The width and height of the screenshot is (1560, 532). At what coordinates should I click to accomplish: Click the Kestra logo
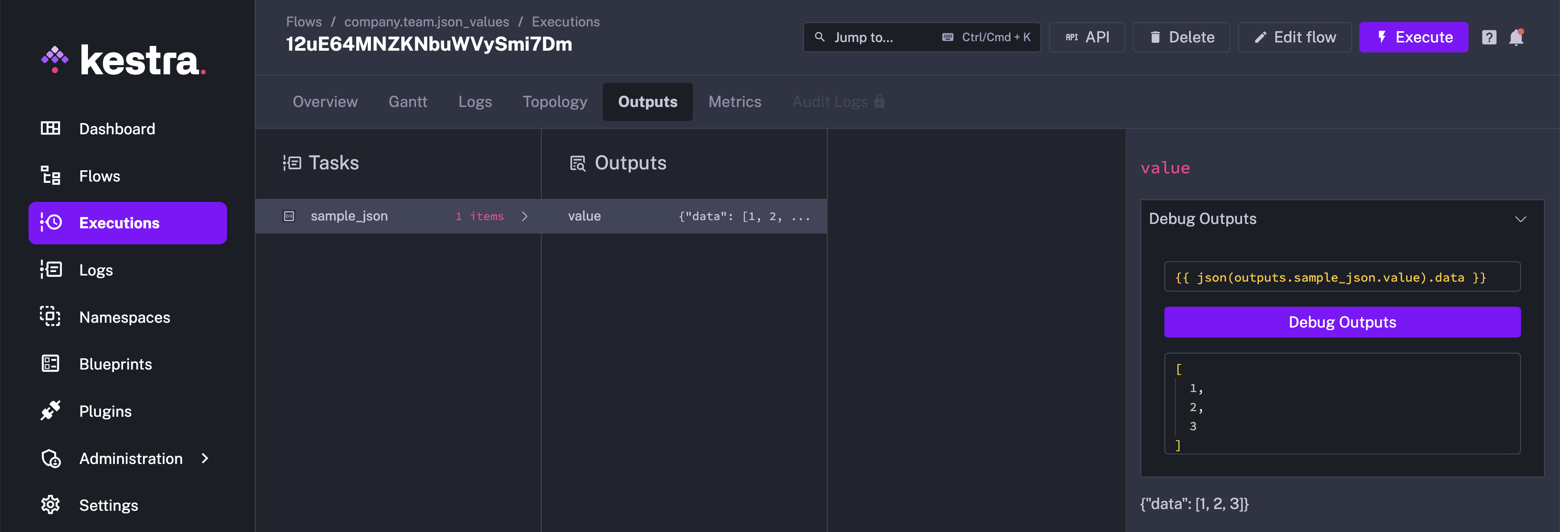point(123,59)
